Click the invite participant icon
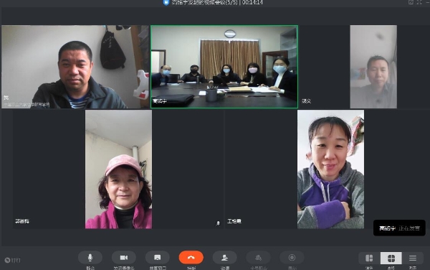This screenshot has height=270, width=430. (x=224, y=258)
